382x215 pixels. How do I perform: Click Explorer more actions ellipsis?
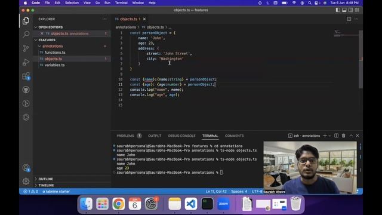104,19
